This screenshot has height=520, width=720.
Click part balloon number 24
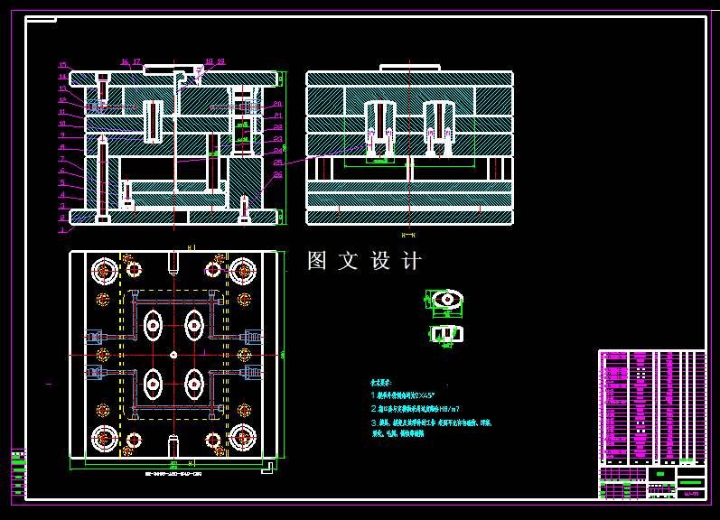pyautogui.click(x=278, y=151)
